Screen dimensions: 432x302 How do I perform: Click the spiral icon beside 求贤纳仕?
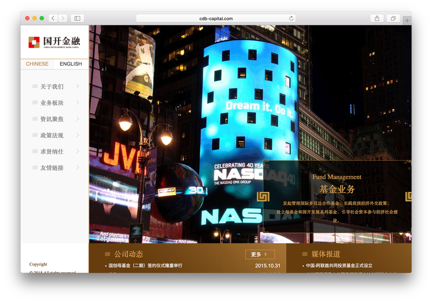[35, 151]
